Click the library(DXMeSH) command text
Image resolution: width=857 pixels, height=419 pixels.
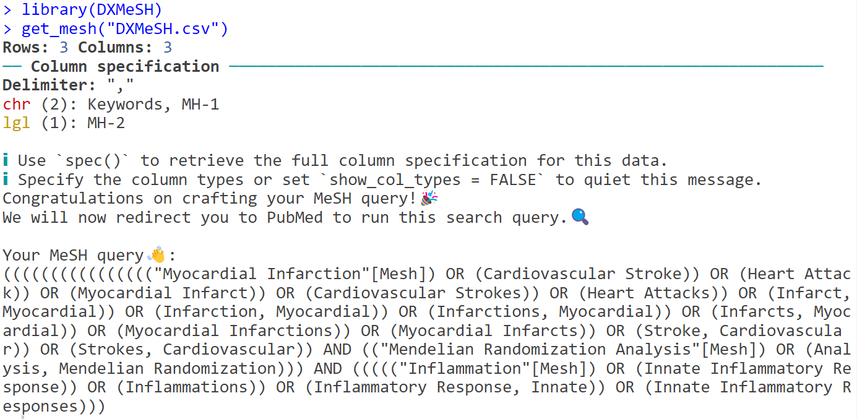[92, 10]
